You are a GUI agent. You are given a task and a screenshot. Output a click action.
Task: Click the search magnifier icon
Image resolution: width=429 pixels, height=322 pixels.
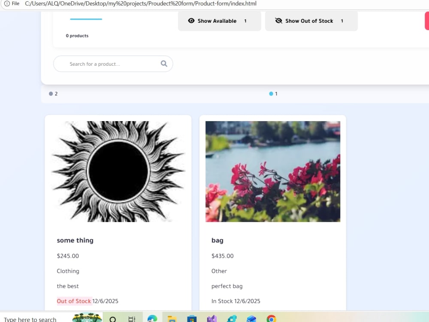click(x=164, y=64)
